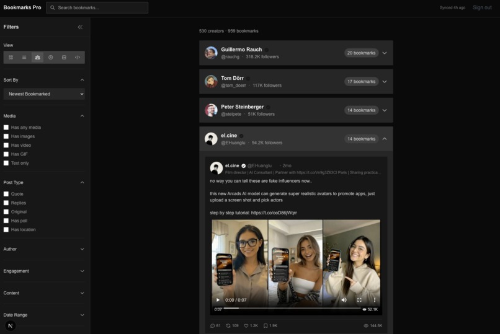Viewport: 500px width, 334px height.
Task: Expand Guillermo Rauch's bookmarks chevron
Action: 385,53
